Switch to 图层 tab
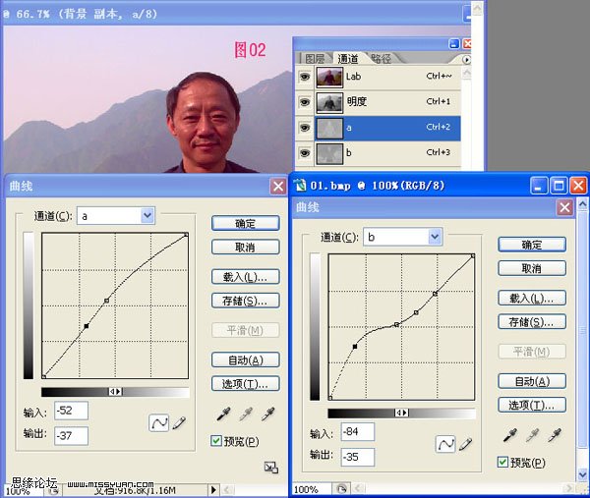 (x=315, y=58)
